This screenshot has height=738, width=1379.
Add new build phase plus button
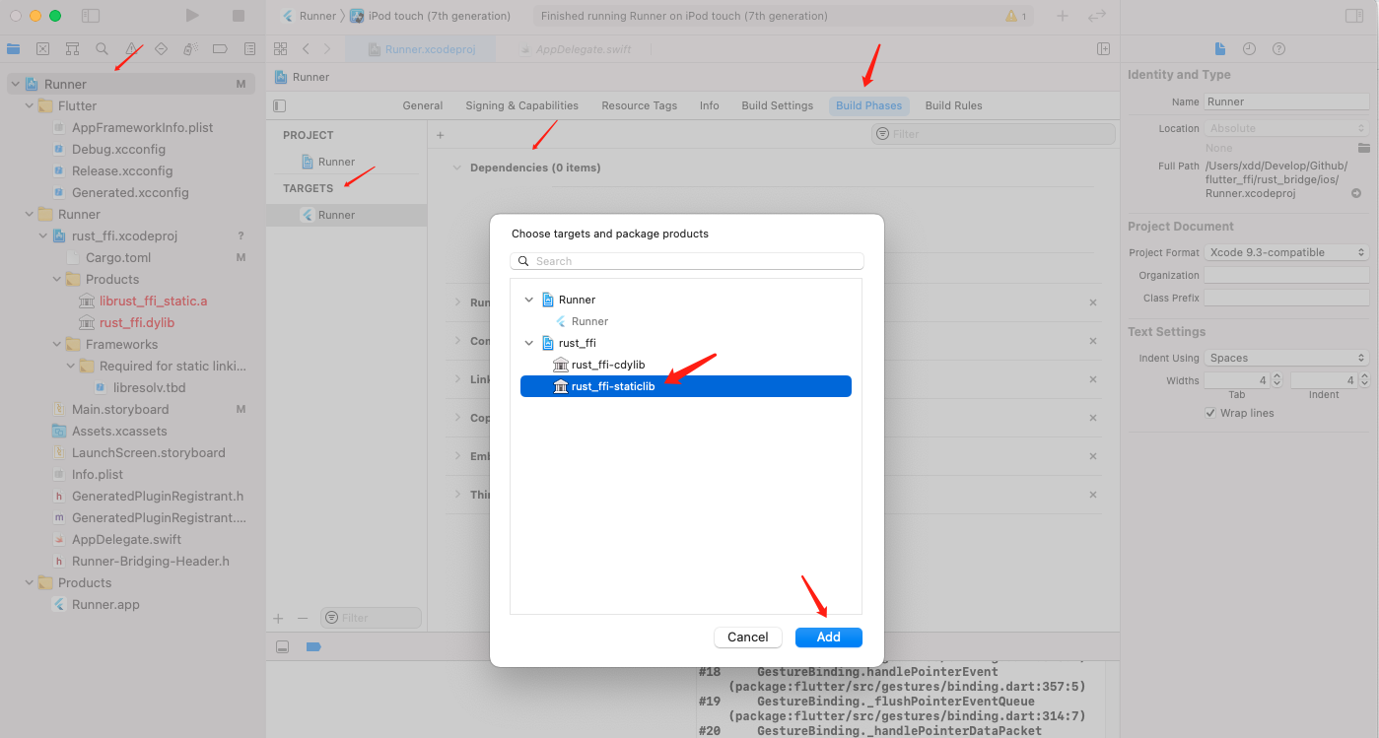tap(441, 135)
